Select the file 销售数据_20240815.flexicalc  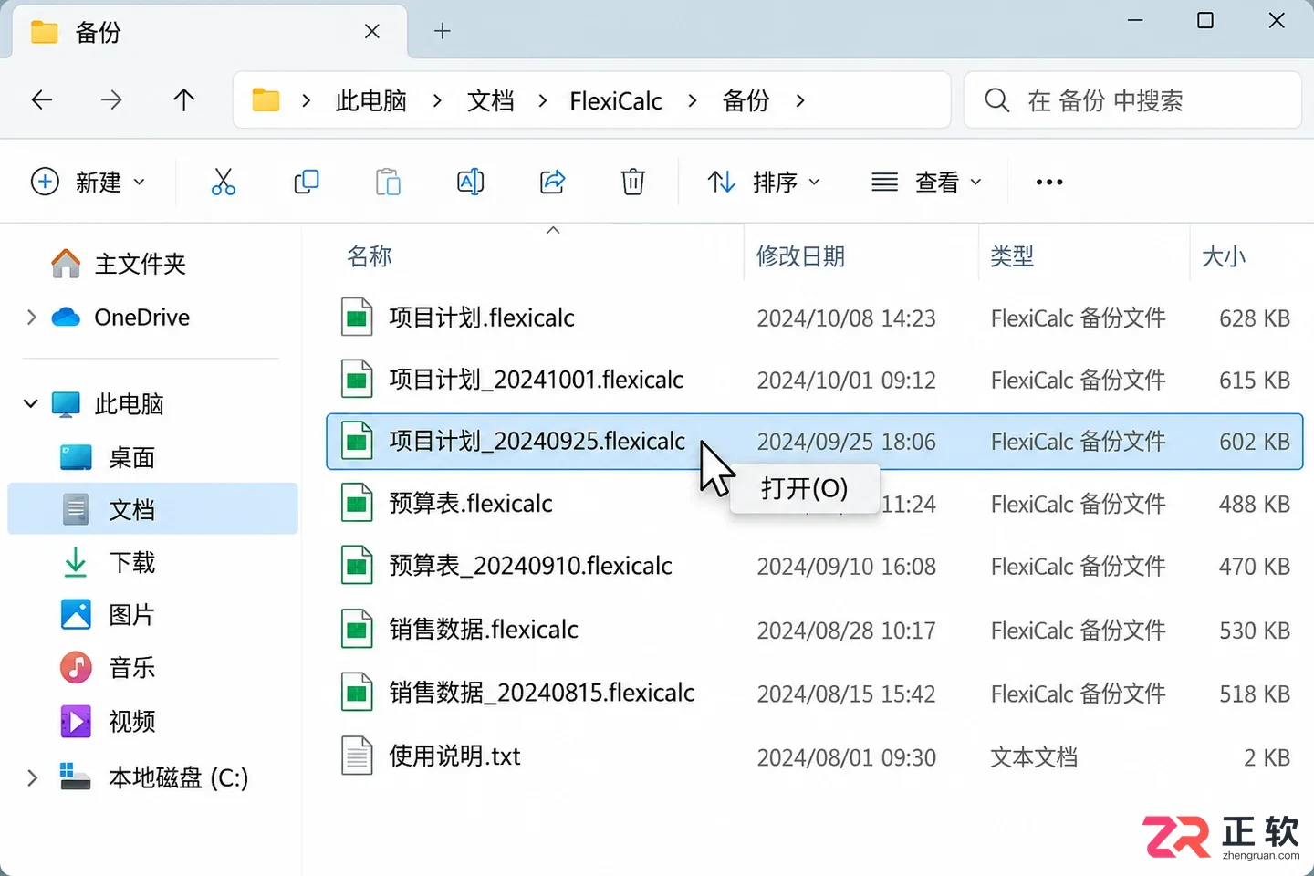542,693
